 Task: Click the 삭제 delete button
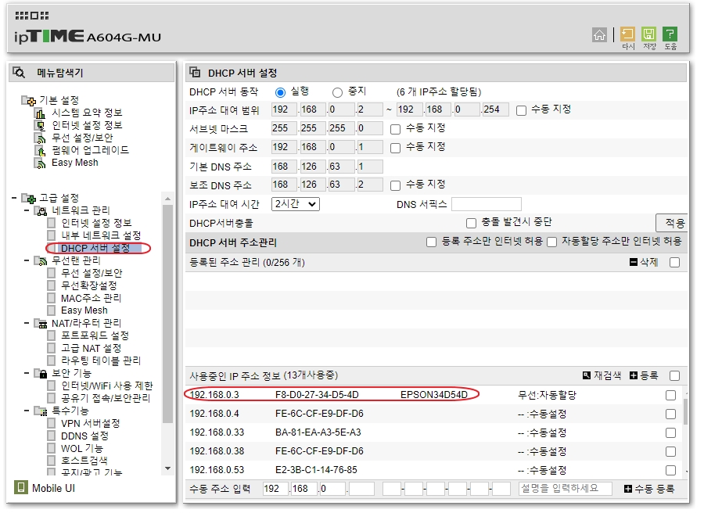coord(644,262)
